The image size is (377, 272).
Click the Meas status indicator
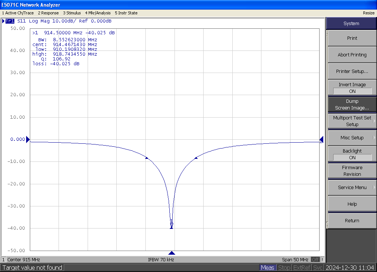click(267, 268)
